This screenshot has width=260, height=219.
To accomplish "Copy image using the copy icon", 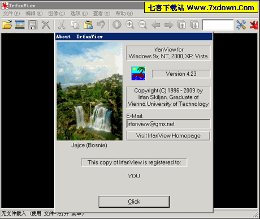I will pos(75,25).
